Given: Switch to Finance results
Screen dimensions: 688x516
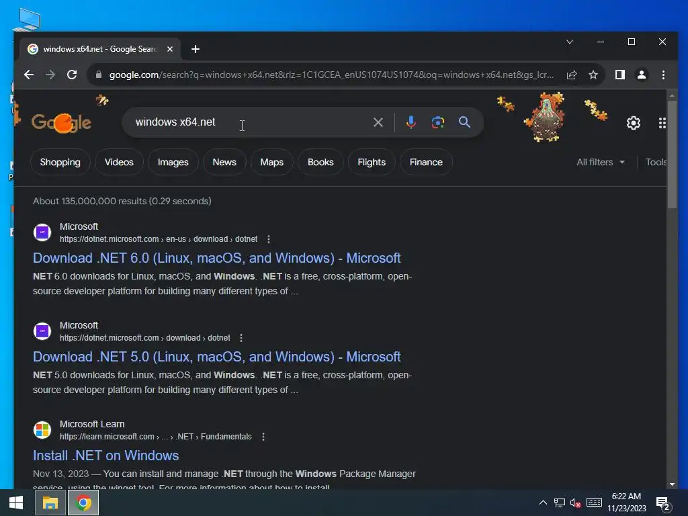Looking at the screenshot, I should [426, 163].
